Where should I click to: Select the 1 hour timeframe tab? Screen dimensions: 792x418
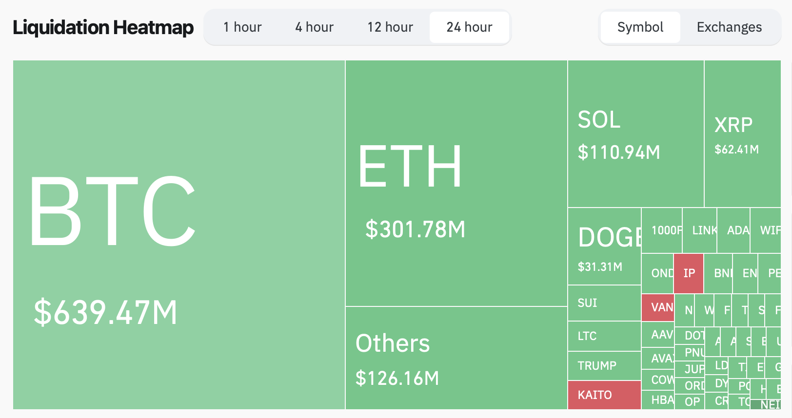242,27
